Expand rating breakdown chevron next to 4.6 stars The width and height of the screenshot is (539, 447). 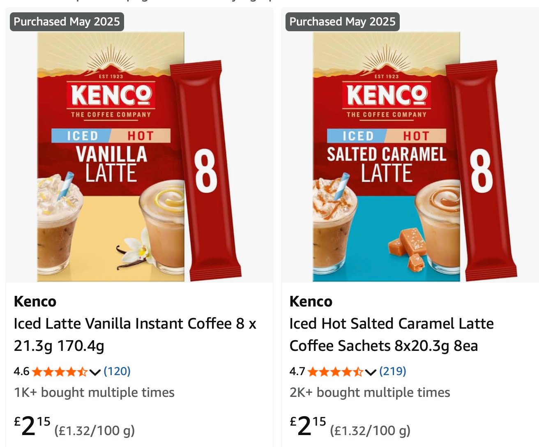95,373
